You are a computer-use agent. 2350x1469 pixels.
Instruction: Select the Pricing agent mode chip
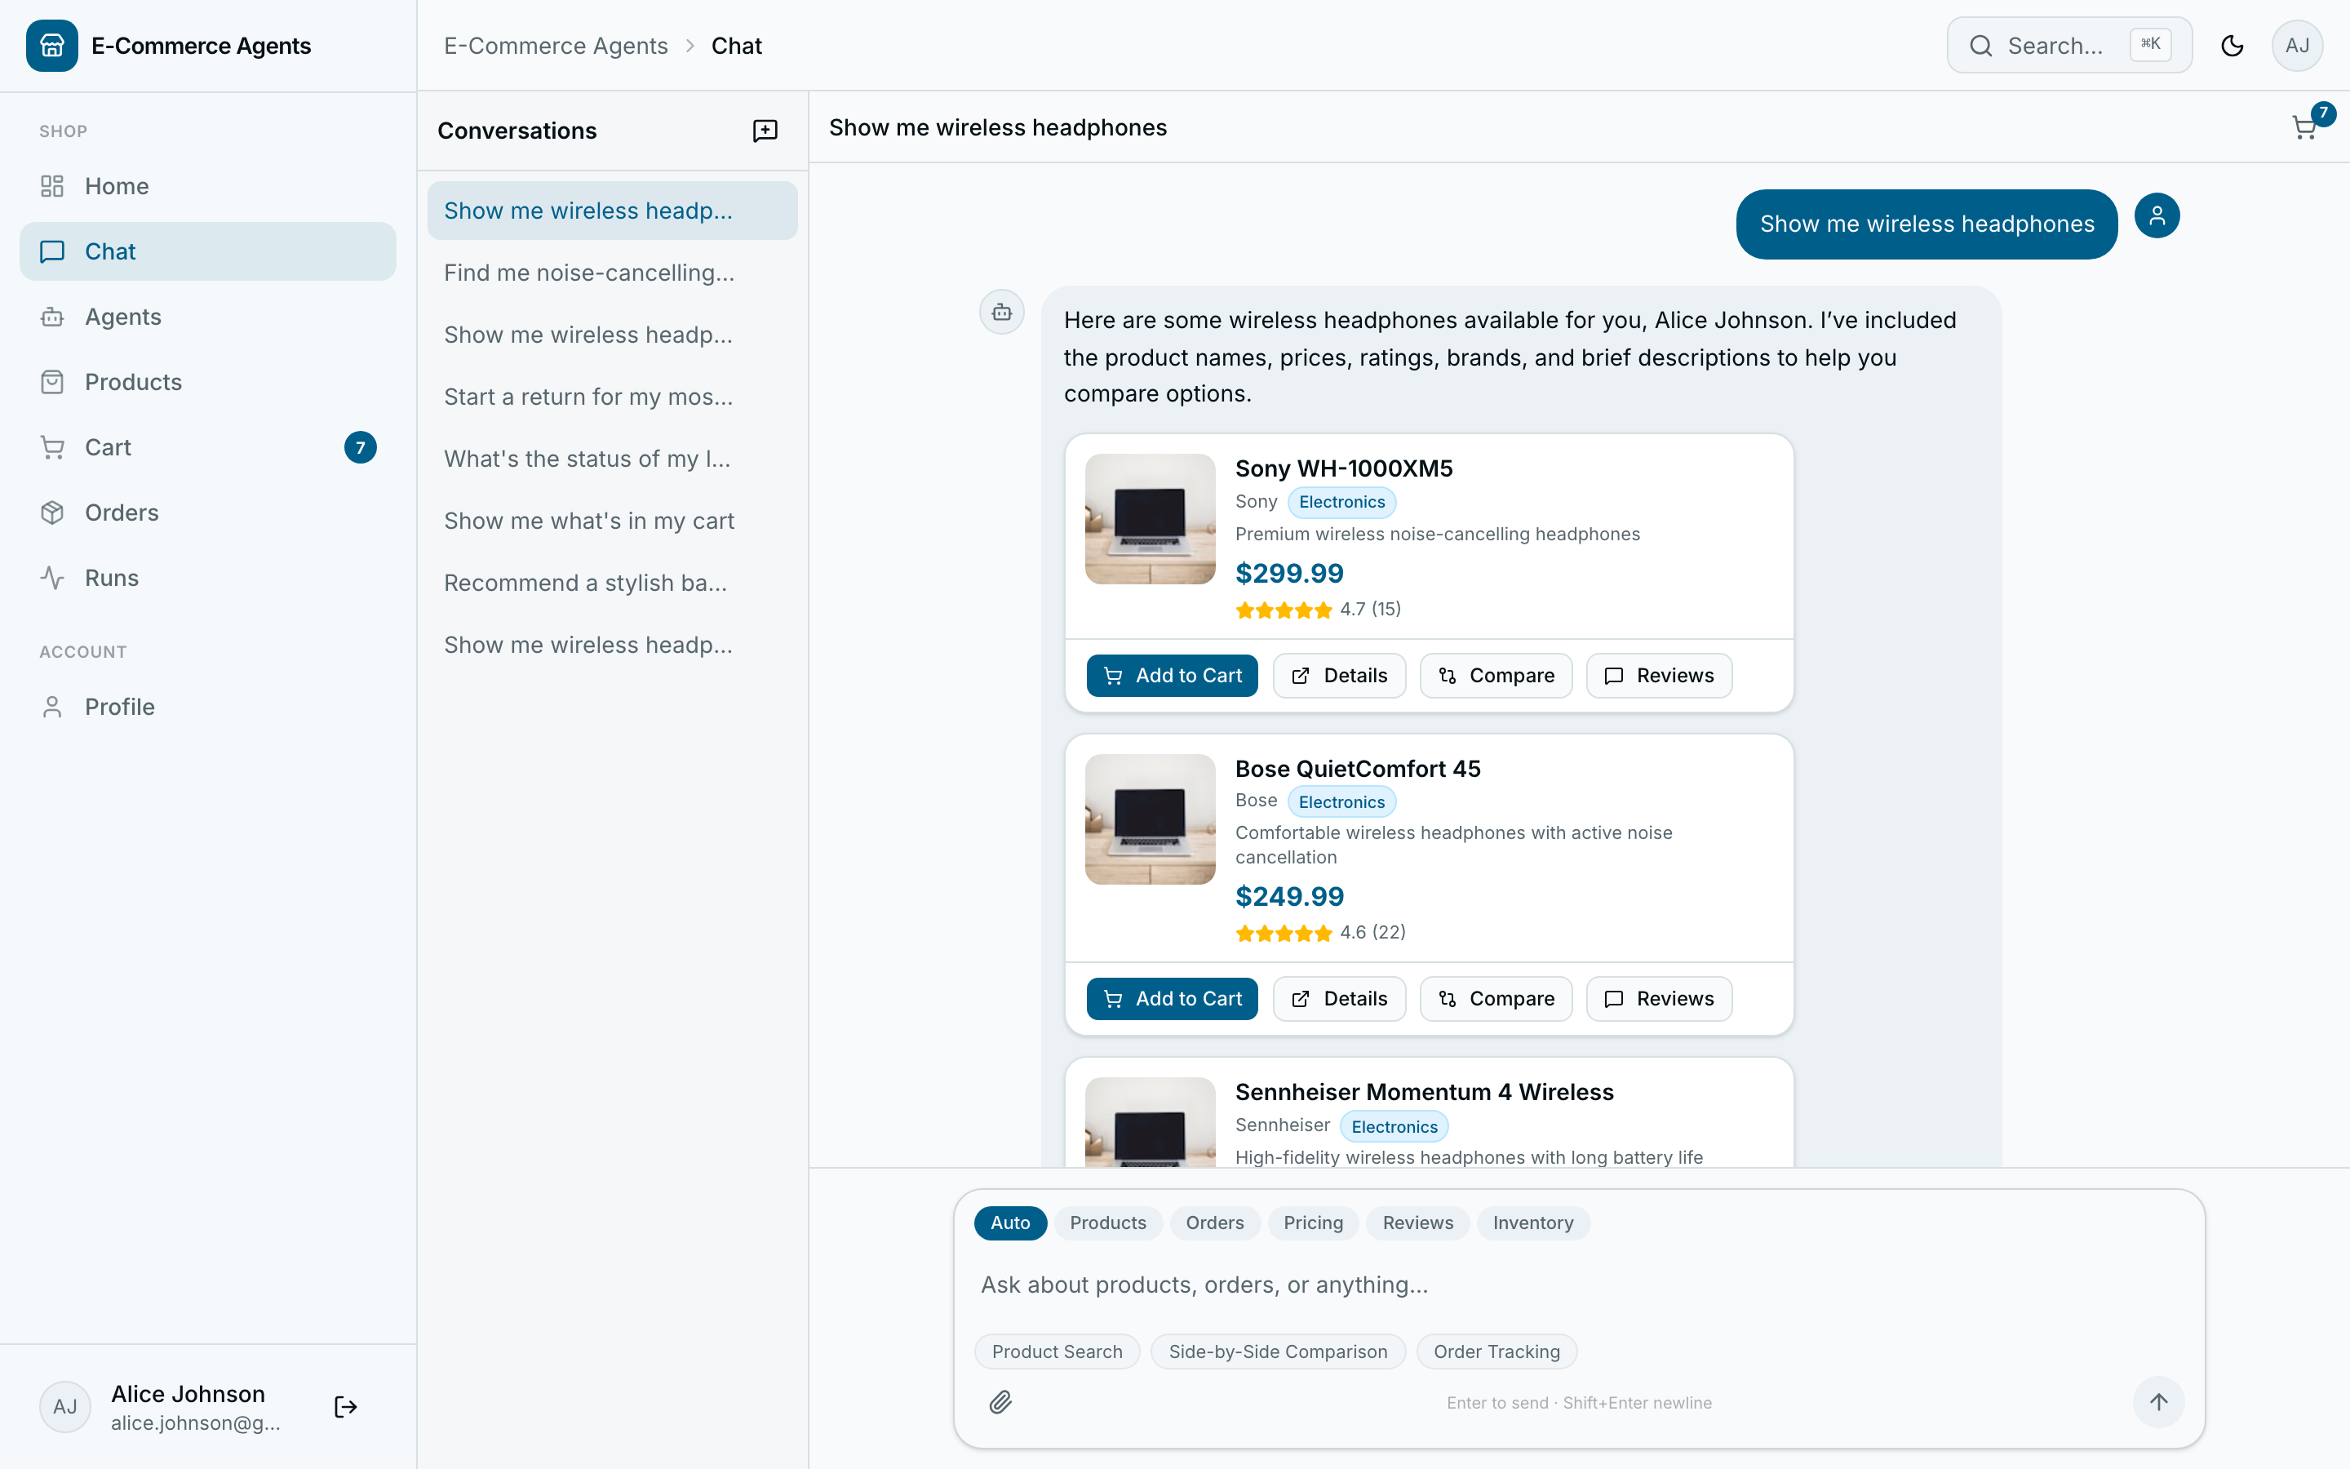pyautogui.click(x=1313, y=1223)
